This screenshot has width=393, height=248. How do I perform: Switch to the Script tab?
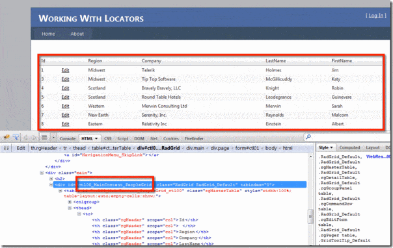pos(122,138)
